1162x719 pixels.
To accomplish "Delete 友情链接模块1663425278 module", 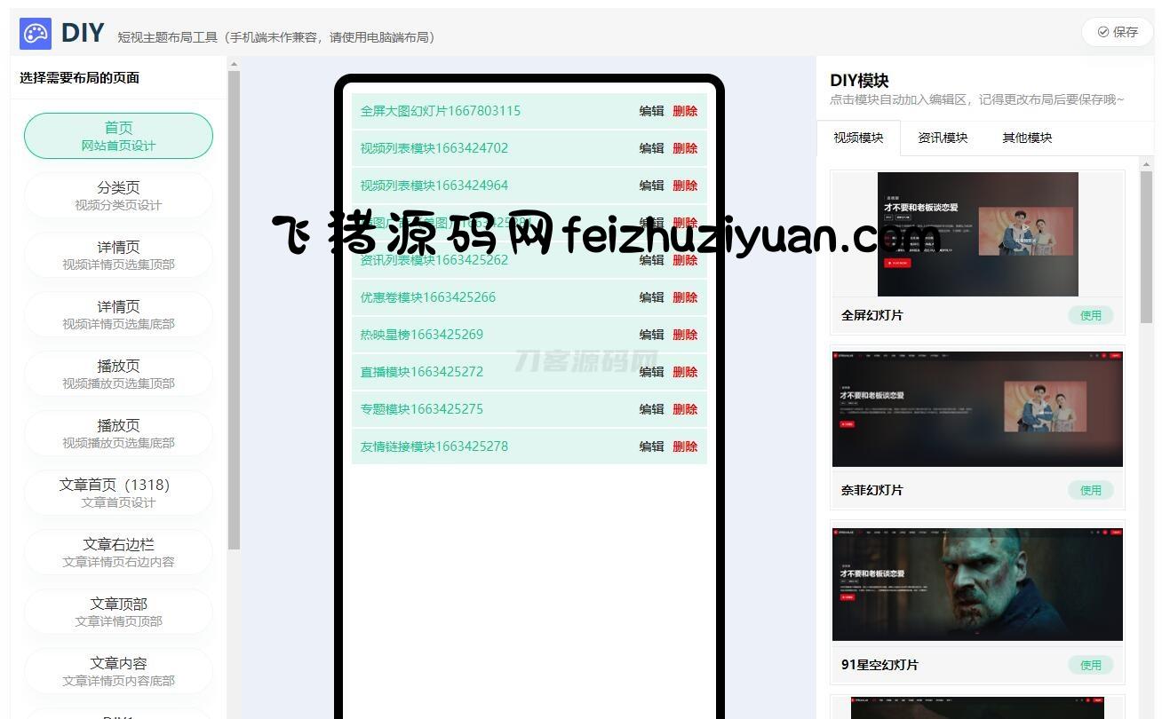I will 685,446.
